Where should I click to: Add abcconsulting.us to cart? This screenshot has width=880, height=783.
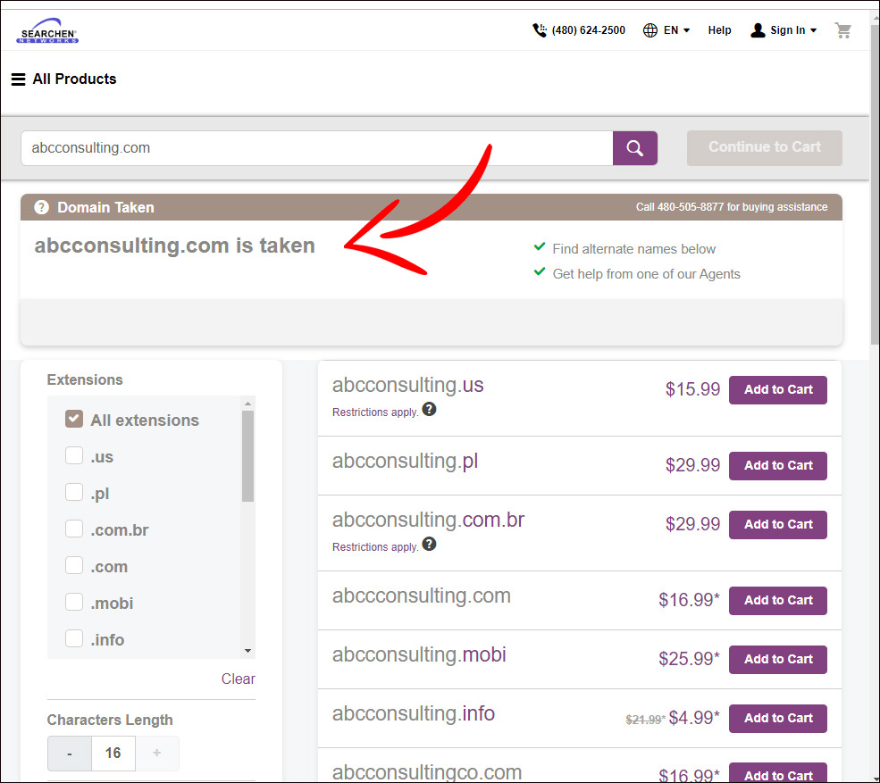click(778, 390)
